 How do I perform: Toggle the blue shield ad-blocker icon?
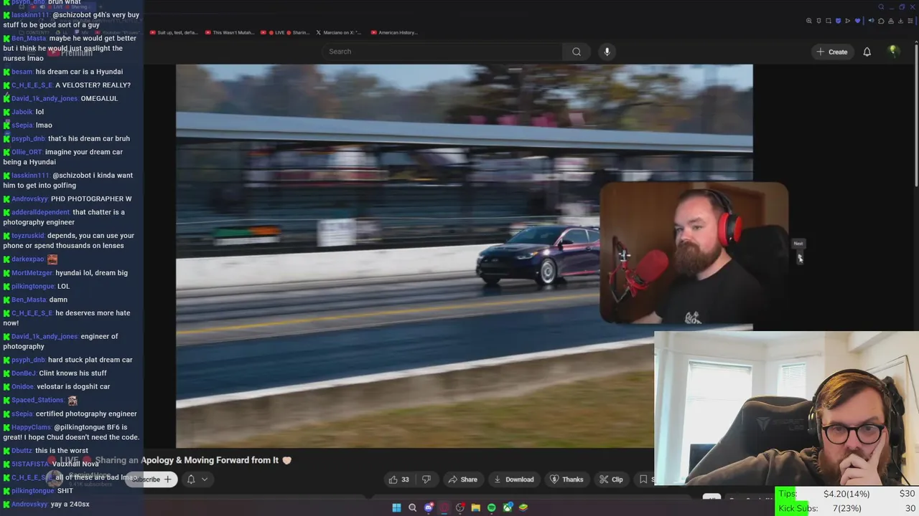tap(838, 21)
